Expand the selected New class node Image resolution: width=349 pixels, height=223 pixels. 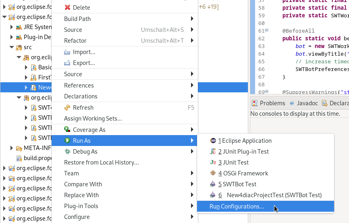26,88
